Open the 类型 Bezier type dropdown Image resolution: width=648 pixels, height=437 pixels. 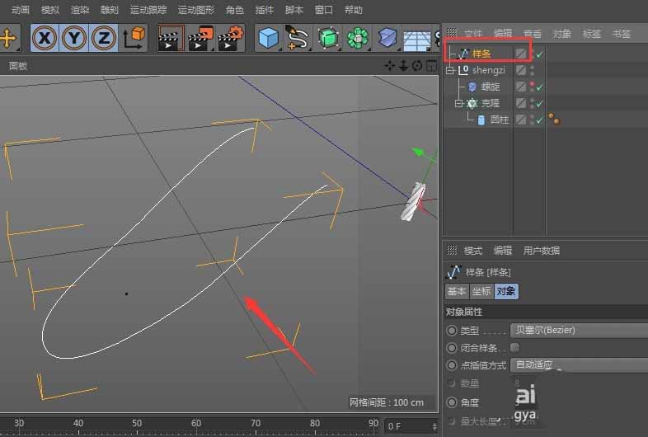click(577, 330)
